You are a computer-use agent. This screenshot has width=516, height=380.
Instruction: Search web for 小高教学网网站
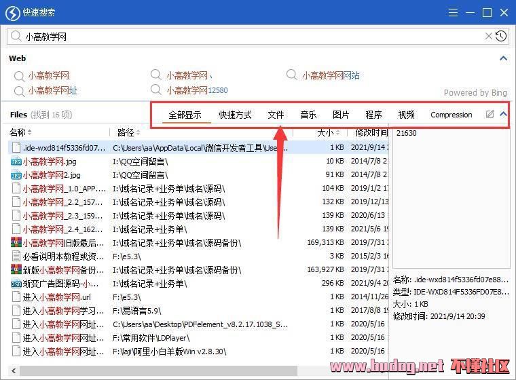(x=331, y=76)
